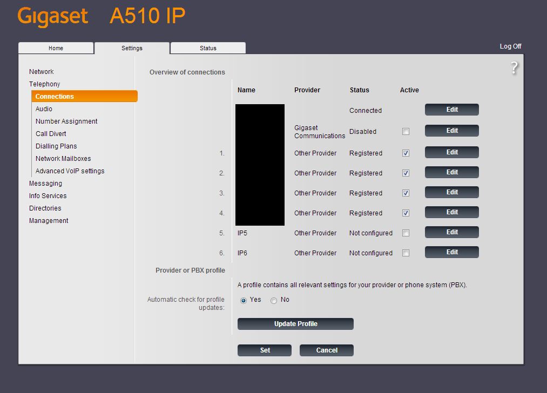Click the A510 IP model title

[x=147, y=16]
